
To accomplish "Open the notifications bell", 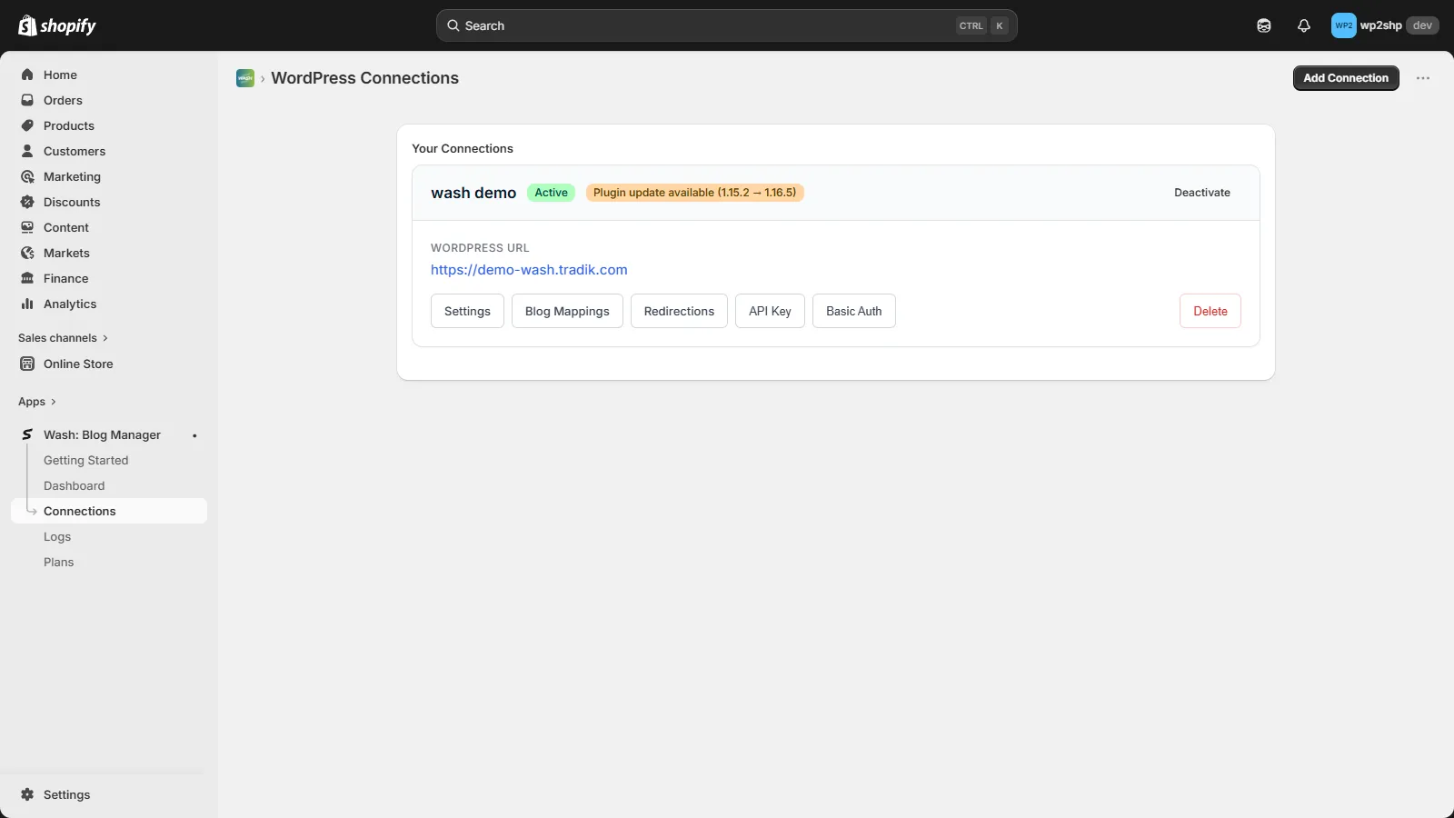I will coord(1304,25).
